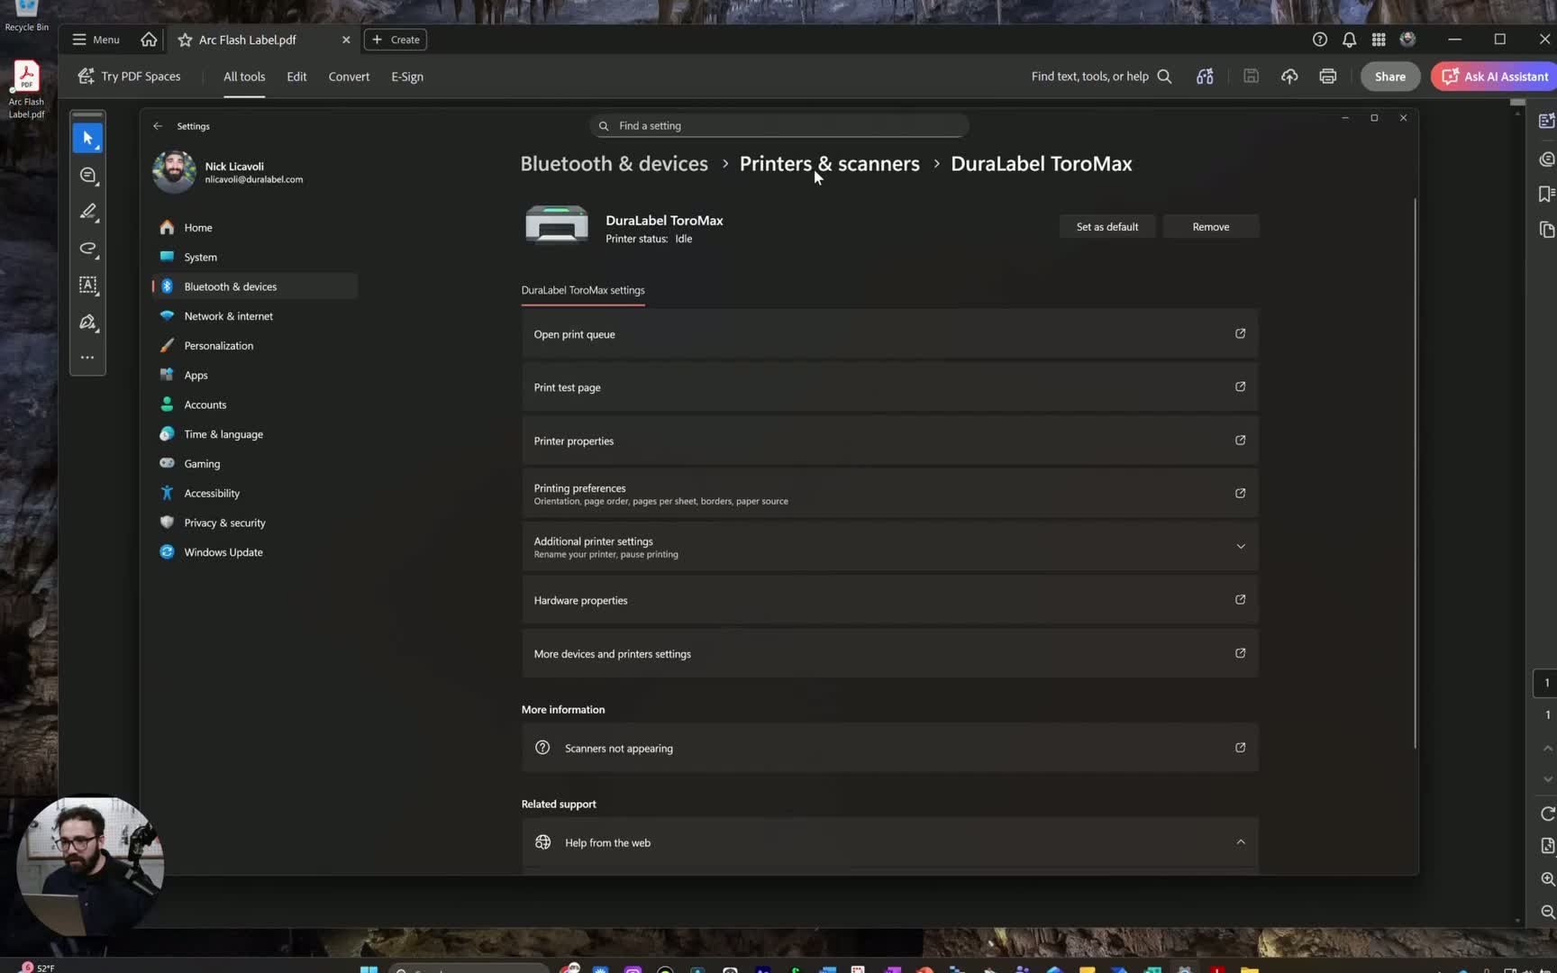Open Accounts settings
This screenshot has height=973, width=1557.
[255, 405]
